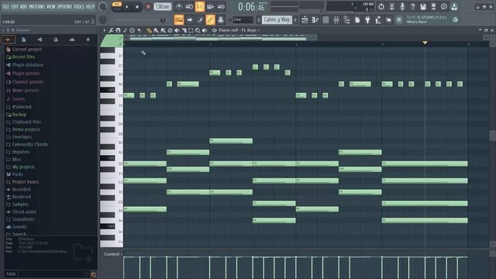
Task: Adjust the master volume knob
Action: pos(103,7)
